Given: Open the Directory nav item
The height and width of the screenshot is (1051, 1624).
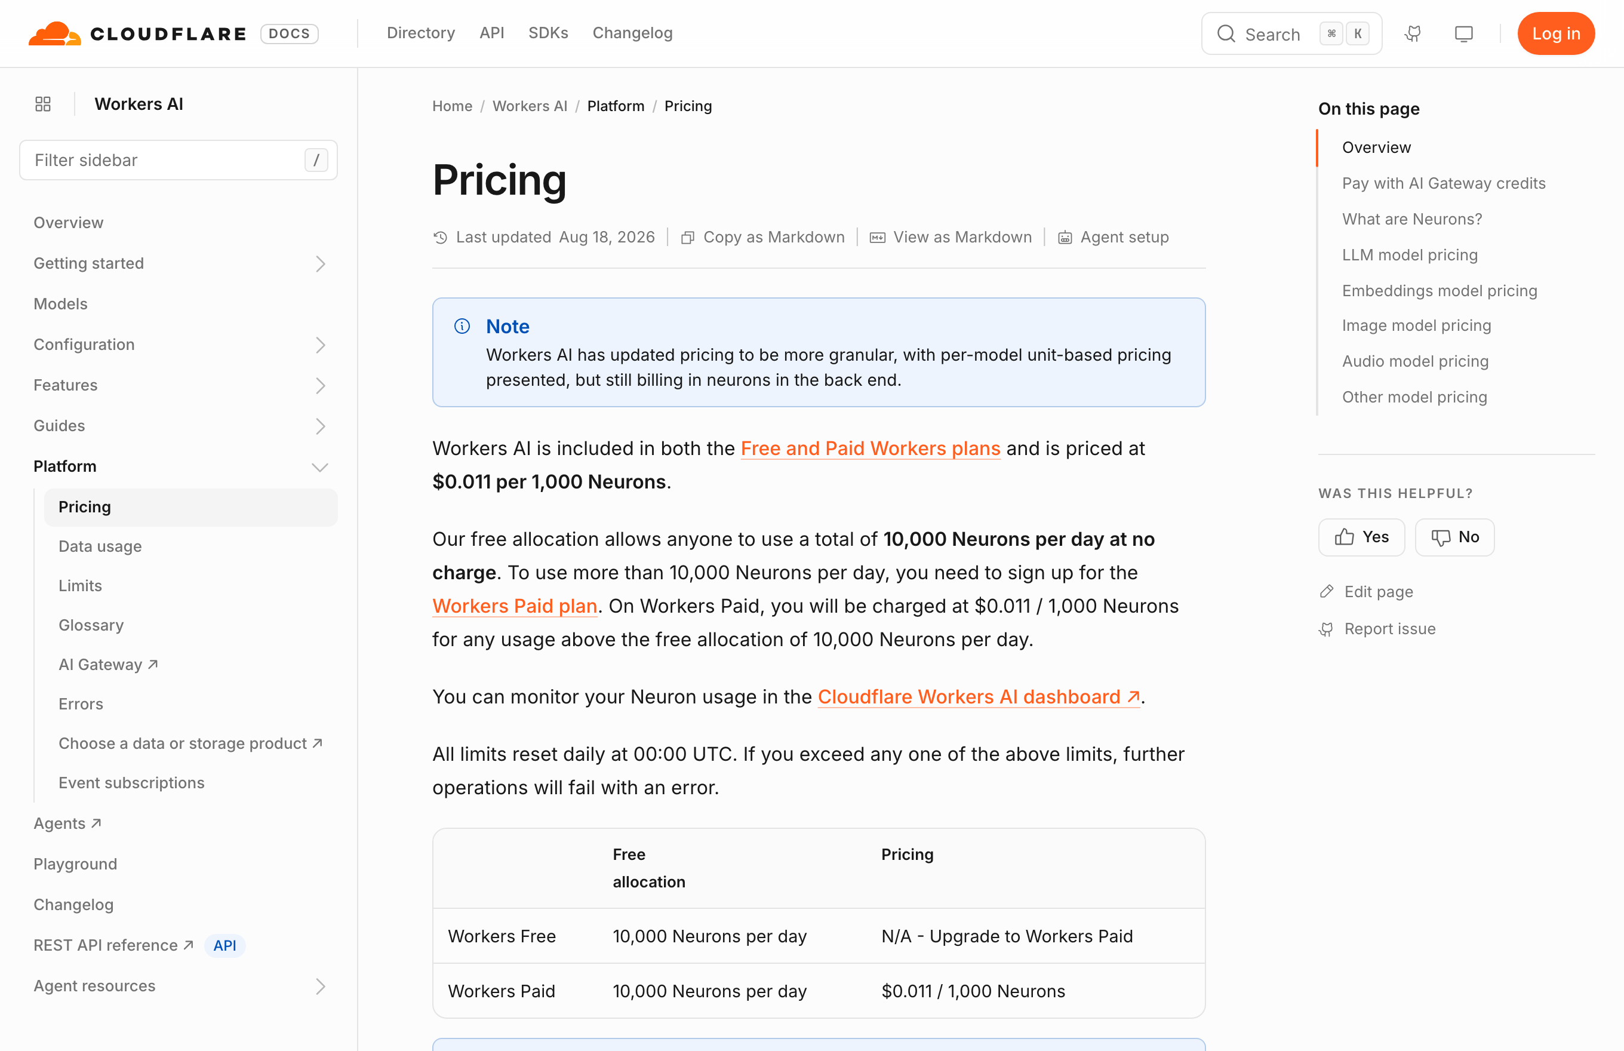Looking at the screenshot, I should (x=420, y=33).
